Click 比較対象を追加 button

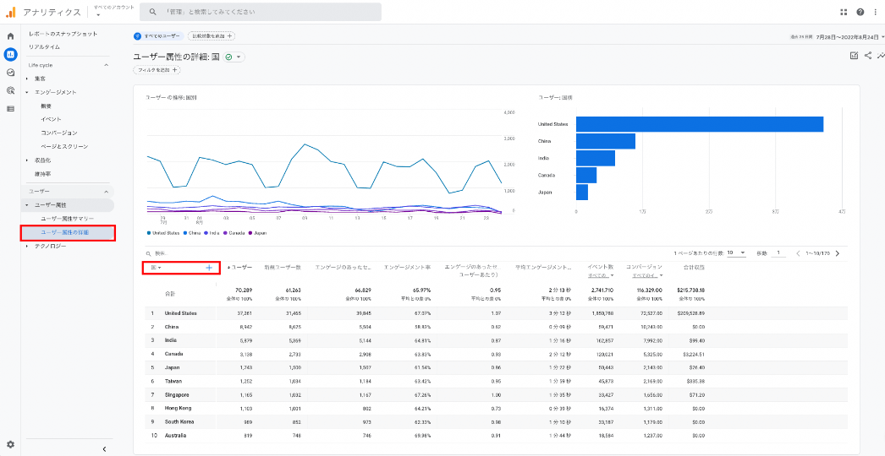(x=211, y=36)
